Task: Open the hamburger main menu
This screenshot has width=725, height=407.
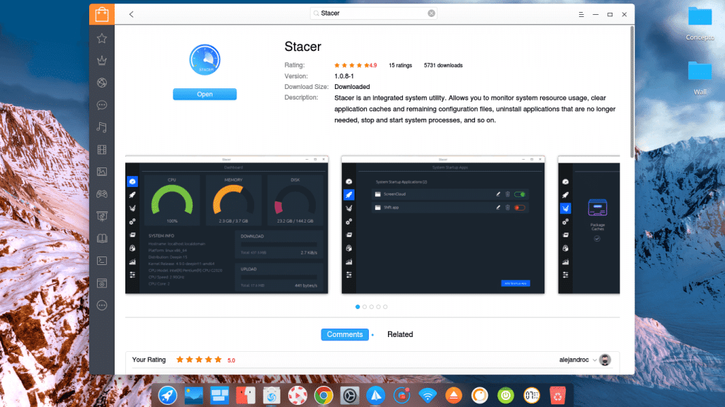Action: [x=581, y=14]
